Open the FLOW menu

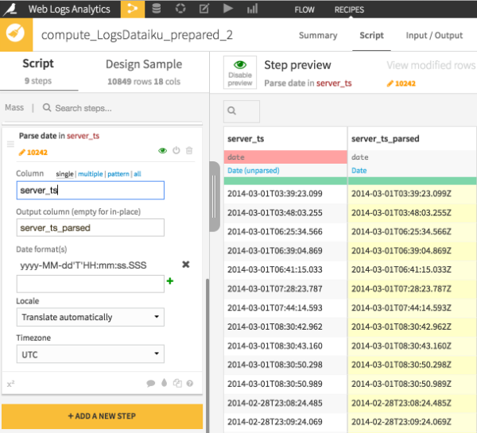coord(304,10)
